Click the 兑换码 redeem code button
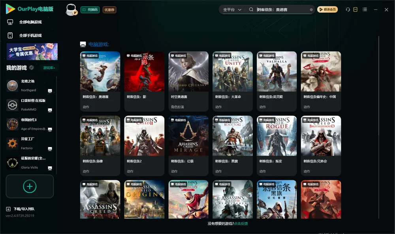Image resolution: width=395 pixels, height=234 pixels. 90,9
